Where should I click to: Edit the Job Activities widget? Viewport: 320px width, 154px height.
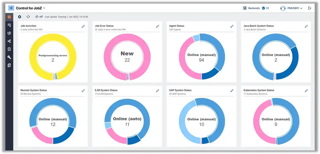(x=83, y=26)
